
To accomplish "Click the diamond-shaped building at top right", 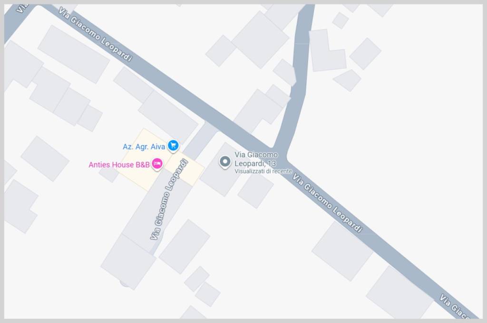I will [x=365, y=54].
